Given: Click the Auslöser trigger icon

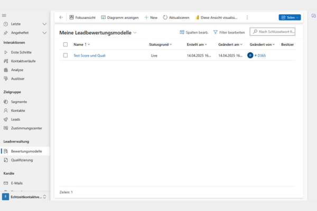Looking at the screenshot, I should [x=6, y=79].
